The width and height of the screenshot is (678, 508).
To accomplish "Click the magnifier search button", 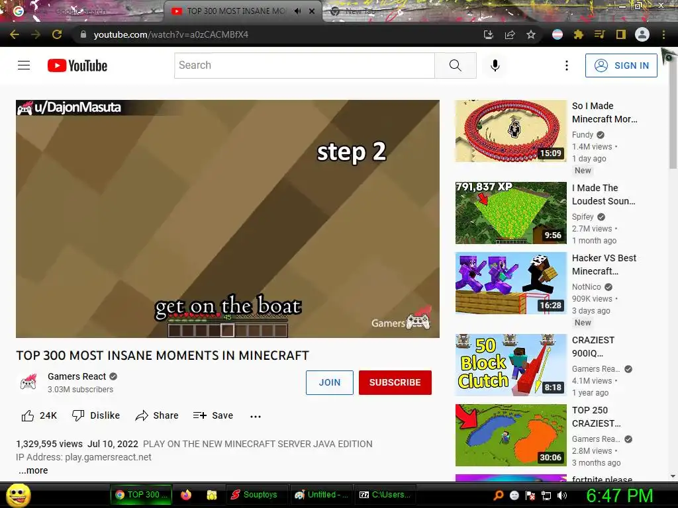I will point(456,65).
